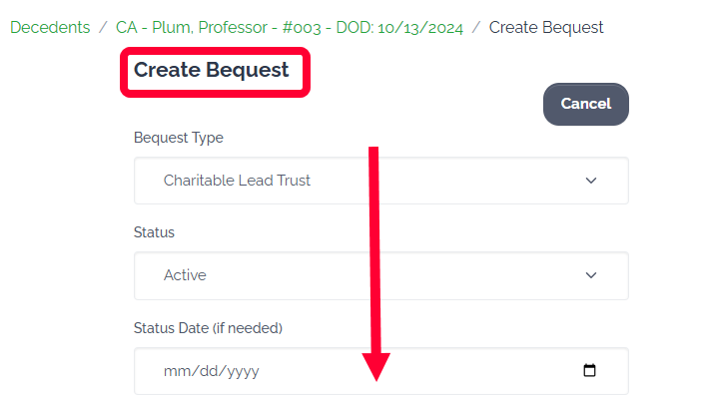Viewport: 703px width, 399px height.
Task: Click the Cancel button
Action: pyautogui.click(x=585, y=104)
